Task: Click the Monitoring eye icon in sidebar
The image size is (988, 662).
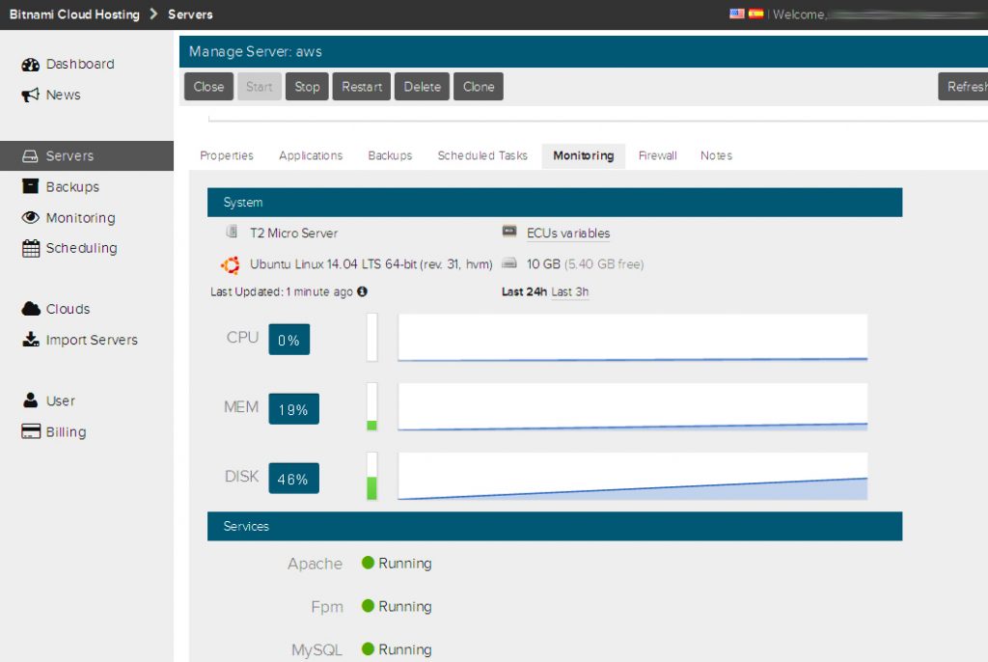Action: click(30, 217)
